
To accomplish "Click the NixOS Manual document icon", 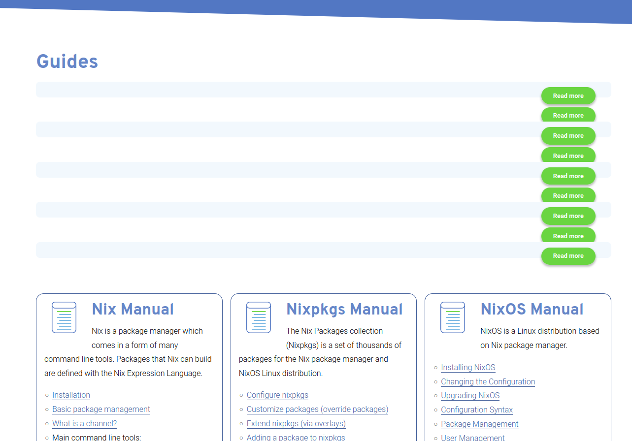I will tap(452, 317).
